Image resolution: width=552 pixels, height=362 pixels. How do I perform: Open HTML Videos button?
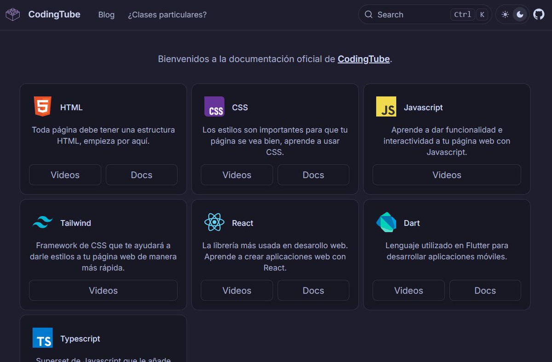[x=65, y=175]
